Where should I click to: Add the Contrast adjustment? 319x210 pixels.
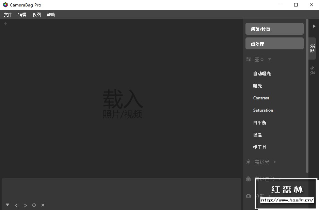point(261,98)
